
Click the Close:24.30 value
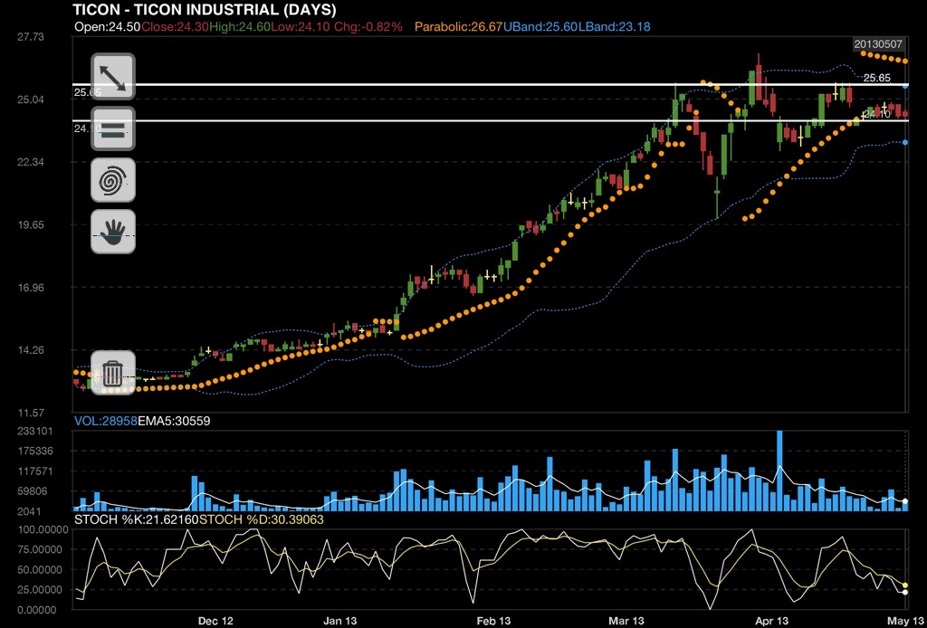click(x=175, y=26)
